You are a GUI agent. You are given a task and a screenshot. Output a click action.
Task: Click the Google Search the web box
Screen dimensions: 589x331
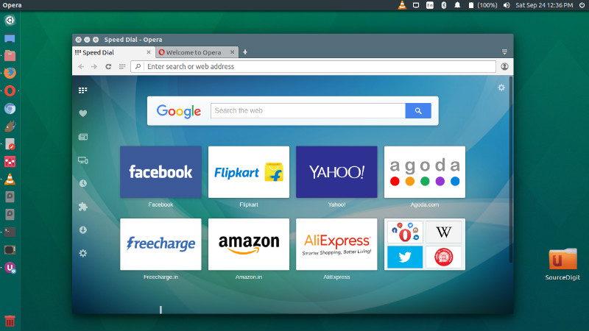point(308,111)
